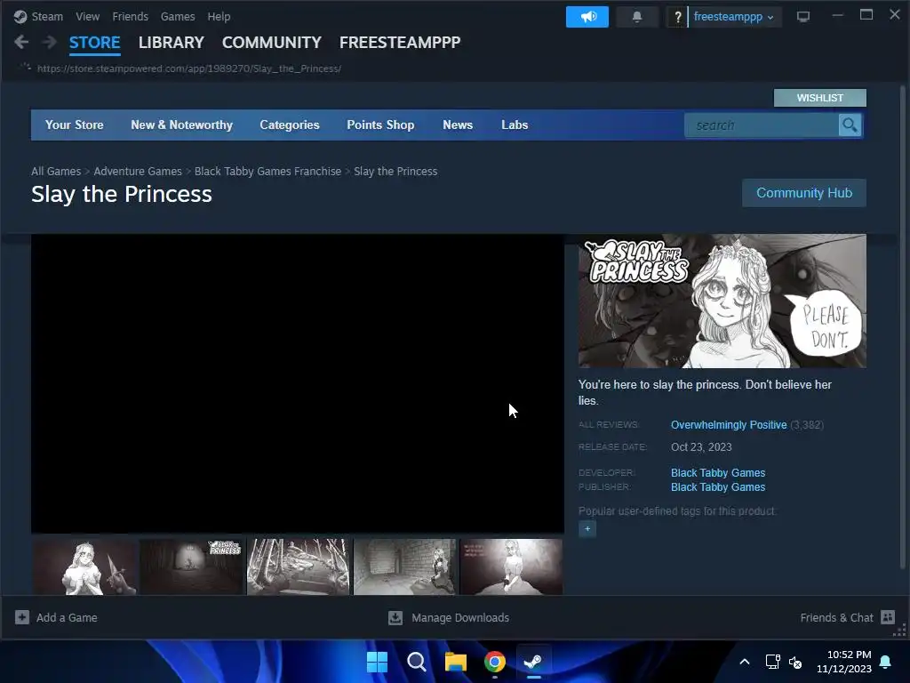
Task: Open the Your Store menu
Action: [75, 125]
